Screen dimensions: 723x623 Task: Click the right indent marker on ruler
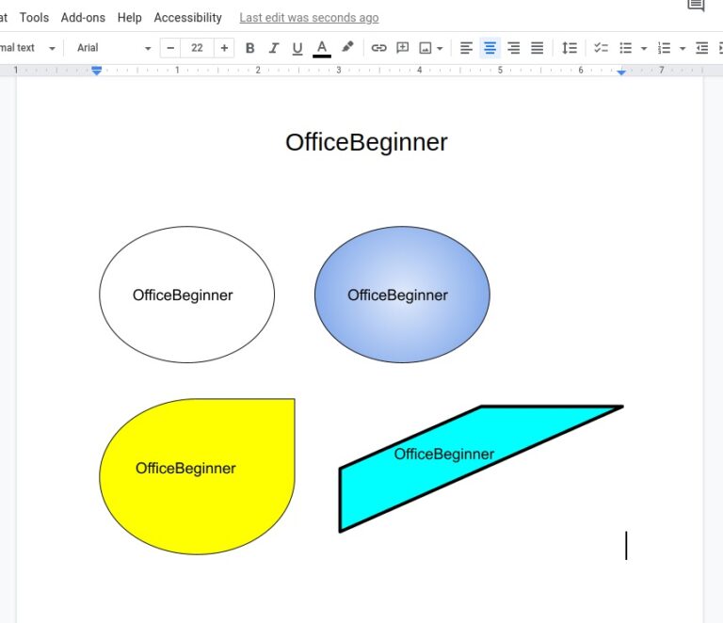click(621, 72)
